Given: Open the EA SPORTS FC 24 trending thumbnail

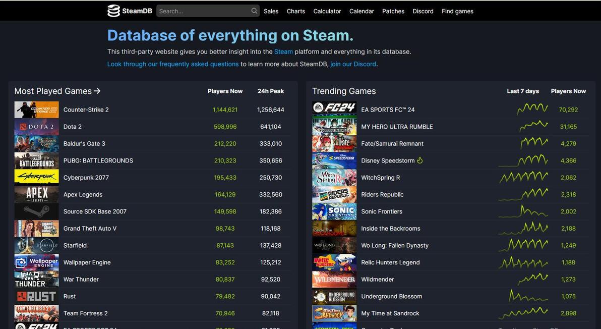Looking at the screenshot, I should 334,109.
